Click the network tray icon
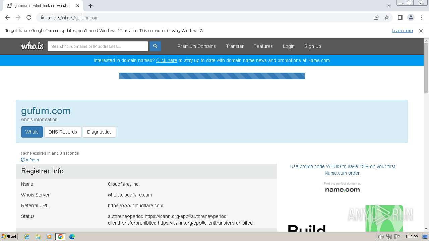The height and width of the screenshot is (241, 429). point(389,237)
